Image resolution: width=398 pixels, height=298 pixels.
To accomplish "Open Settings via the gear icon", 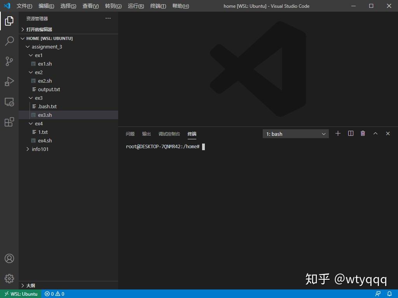I will [x=9, y=278].
